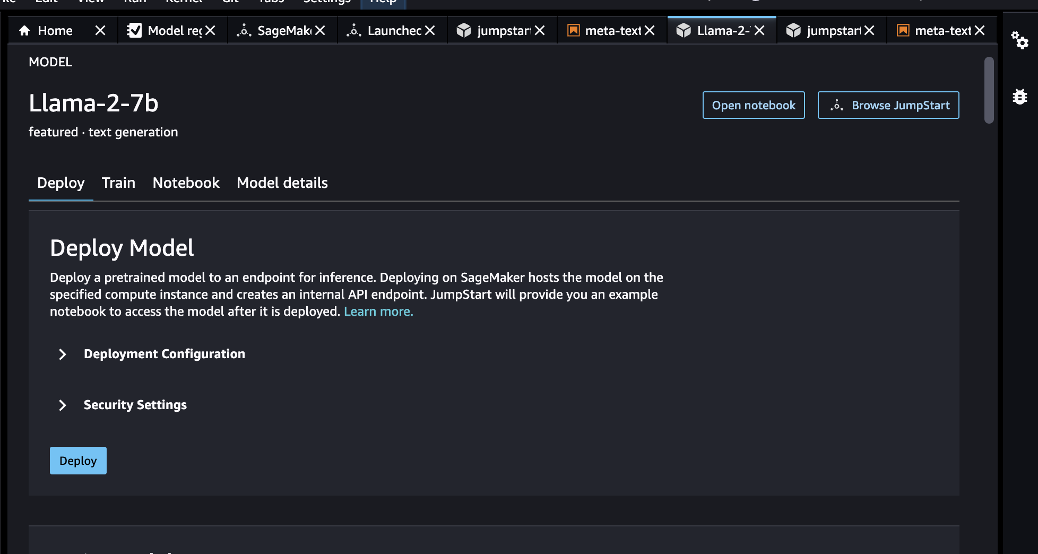Click the blue Deploy button

[78, 461]
